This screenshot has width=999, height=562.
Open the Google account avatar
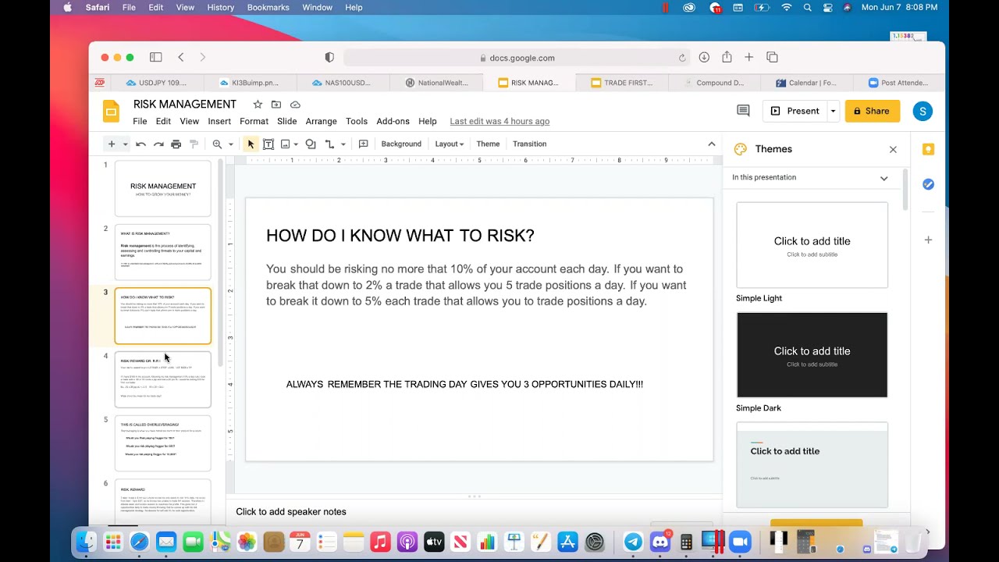tap(923, 111)
